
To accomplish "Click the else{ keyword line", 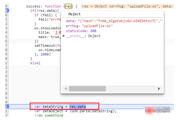I will point(35,63).
